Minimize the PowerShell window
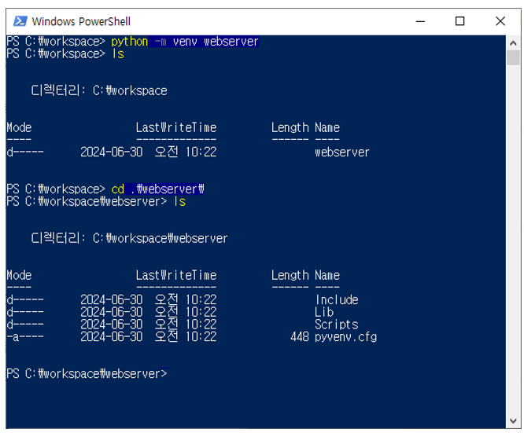 422,21
